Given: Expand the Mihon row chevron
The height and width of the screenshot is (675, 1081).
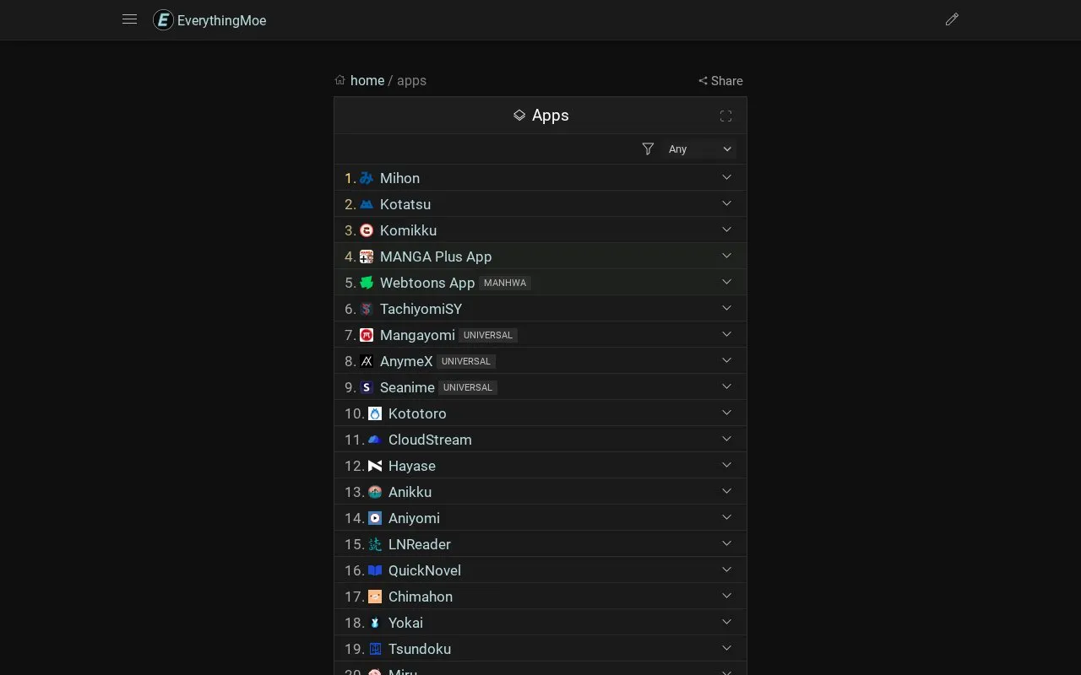Looking at the screenshot, I should coord(726,177).
